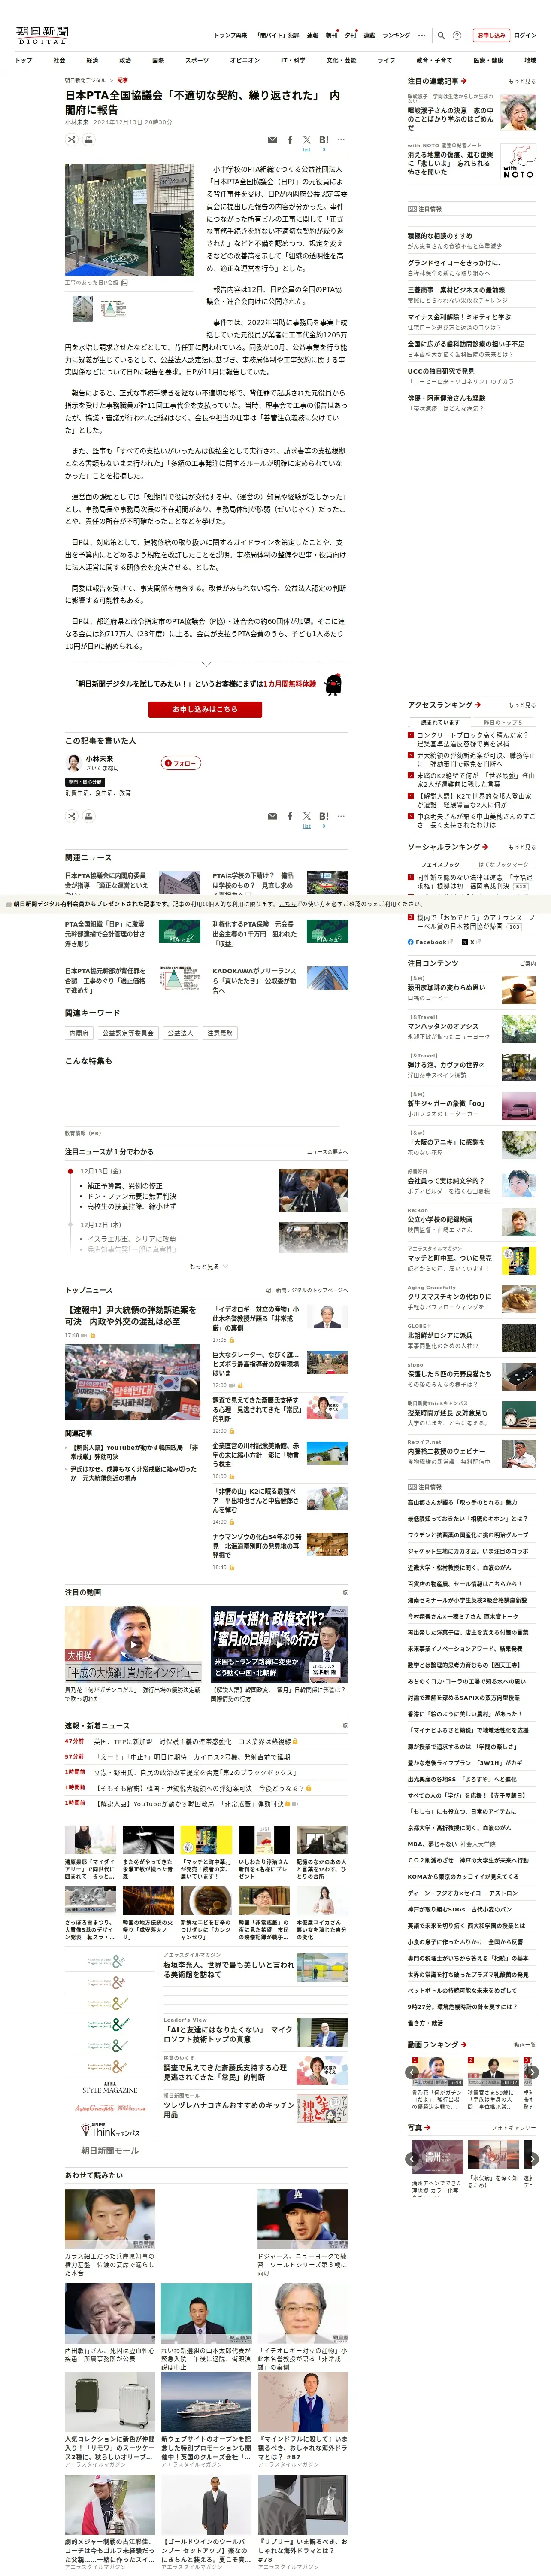Viewport: 551px width, 2576px height.
Task: Open the トップ navigation tab
Action: click(x=23, y=60)
